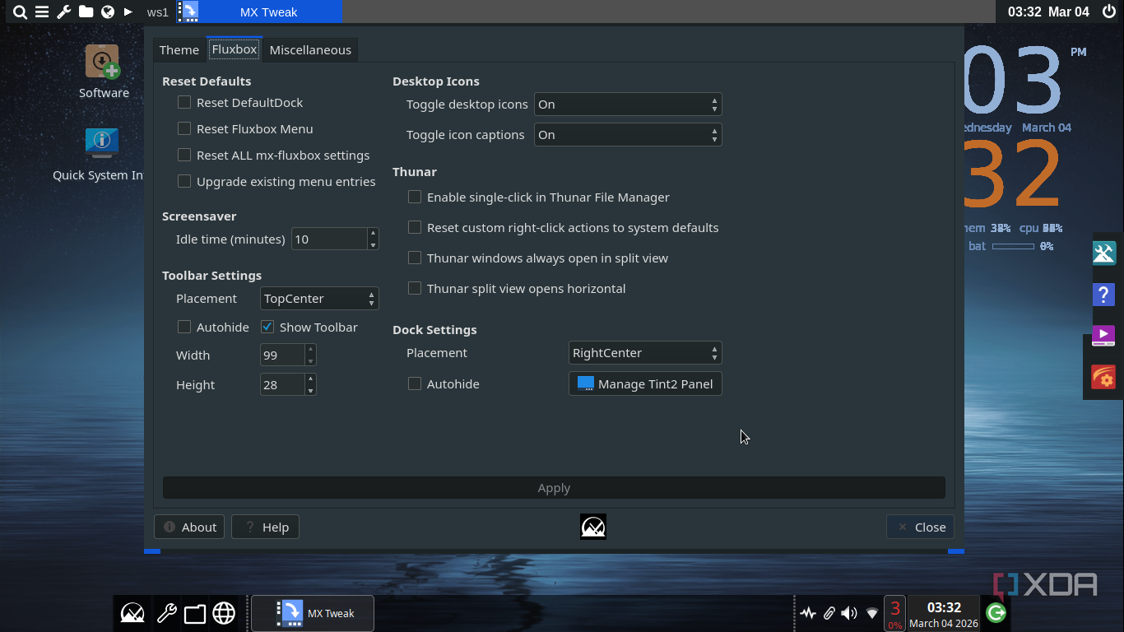Toggle the toolbar Autohide checkbox
Viewport: 1124px width, 632px height.
point(184,327)
